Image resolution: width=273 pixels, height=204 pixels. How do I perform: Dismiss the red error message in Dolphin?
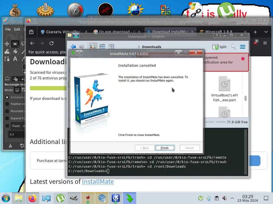(x=243, y=59)
